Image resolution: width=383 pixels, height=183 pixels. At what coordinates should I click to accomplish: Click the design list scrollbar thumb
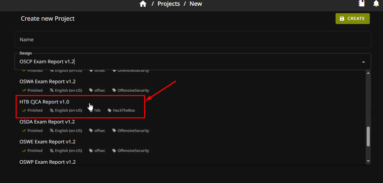[368, 136]
